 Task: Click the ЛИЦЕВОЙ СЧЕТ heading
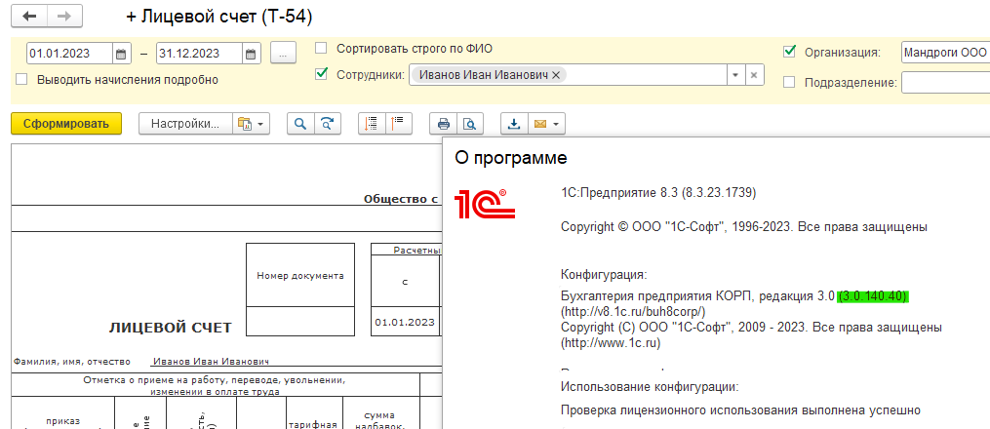171,328
